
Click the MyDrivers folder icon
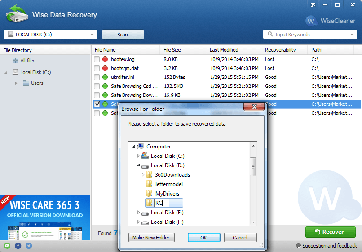150,194
